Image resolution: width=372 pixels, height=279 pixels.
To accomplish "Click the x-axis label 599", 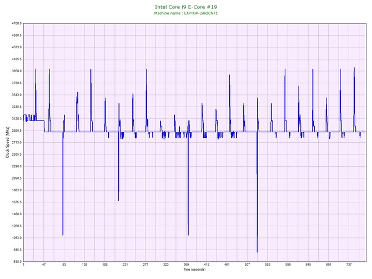I will click(288, 265).
